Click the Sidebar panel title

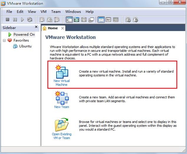[9, 28]
